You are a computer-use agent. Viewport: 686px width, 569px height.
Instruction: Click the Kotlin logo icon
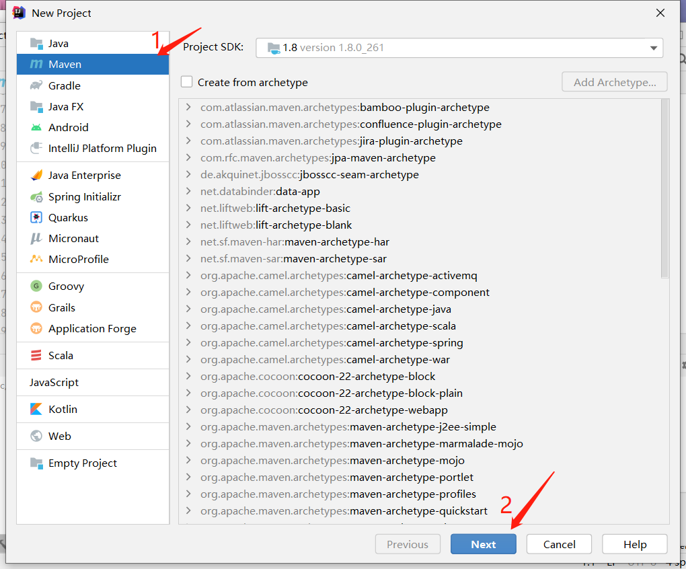pos(36,409)
